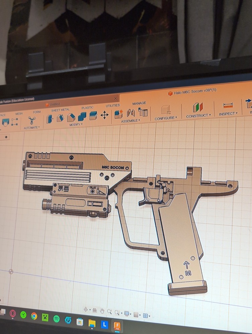Select the Move/Copy arrows tool
The image size is (252, 334).
(104, 115)
